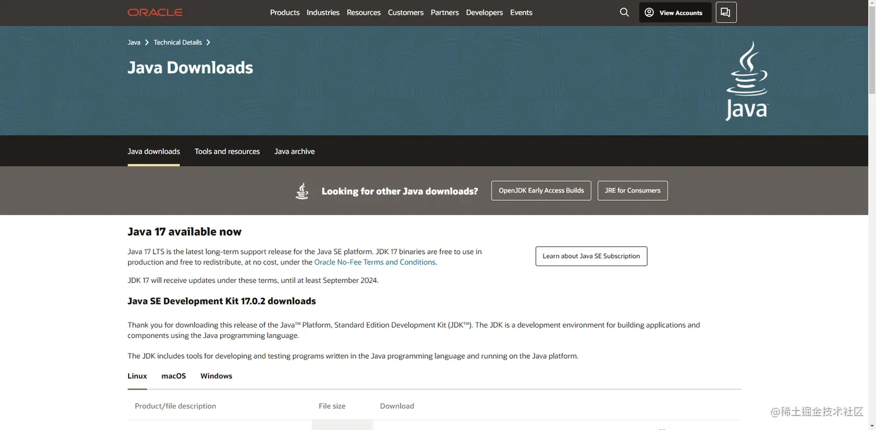The height and width of the screenshot is (430, 876).
Task: Click Learn about Java SE Subscription
Action: pos(591,256)
